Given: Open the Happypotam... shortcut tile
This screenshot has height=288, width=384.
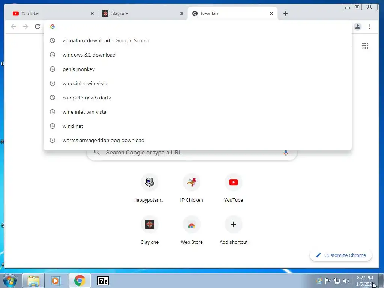Looking at the screenshot, I should point(149,188).
